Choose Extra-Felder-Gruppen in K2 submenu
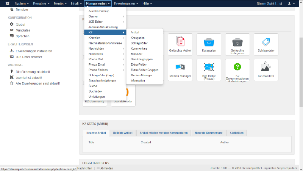Screen dimensions: 303x171 click(x=145, y=70)
